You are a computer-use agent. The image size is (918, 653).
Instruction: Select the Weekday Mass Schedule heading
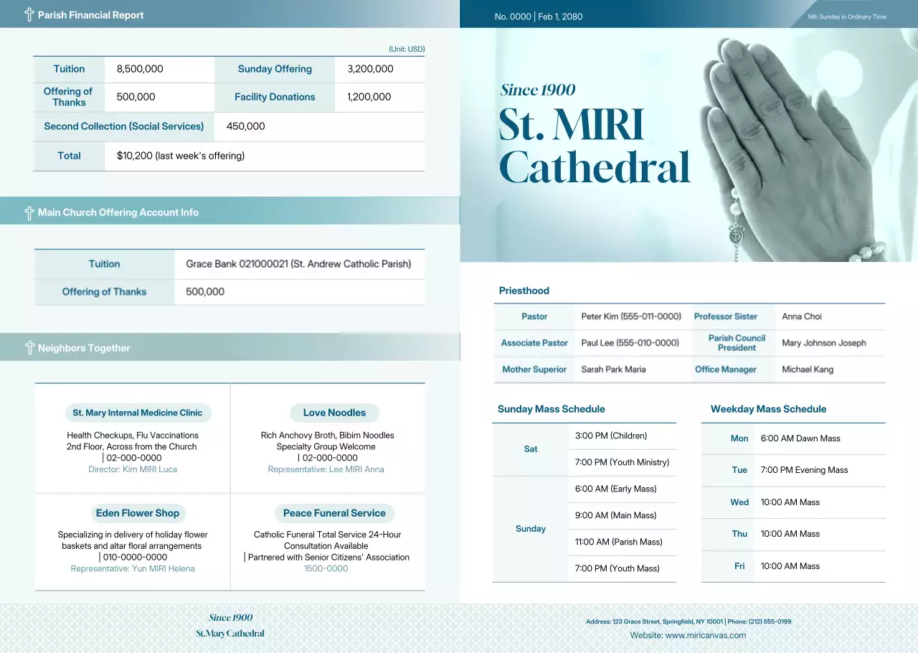(768, 409)
